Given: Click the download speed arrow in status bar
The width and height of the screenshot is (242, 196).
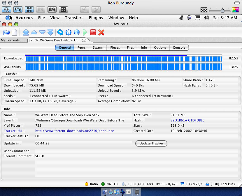Looking at the screenshot, I should click(x=183, y=184).
